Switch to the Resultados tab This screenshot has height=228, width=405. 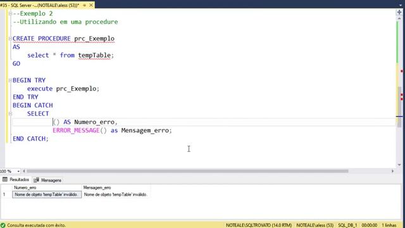point(16,180)
